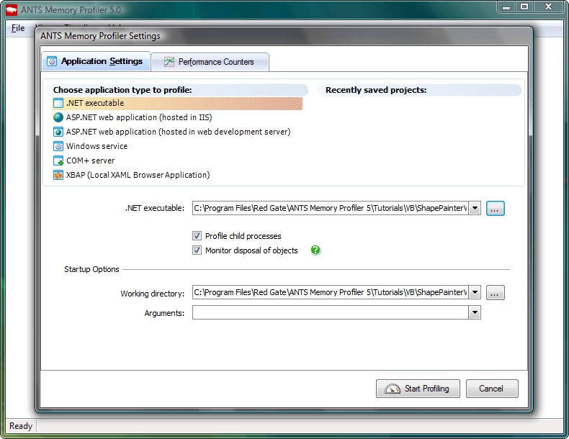Click the web development server icon
Image resolution: width=569 pixels, height=439 pixels.
(58, 132)
